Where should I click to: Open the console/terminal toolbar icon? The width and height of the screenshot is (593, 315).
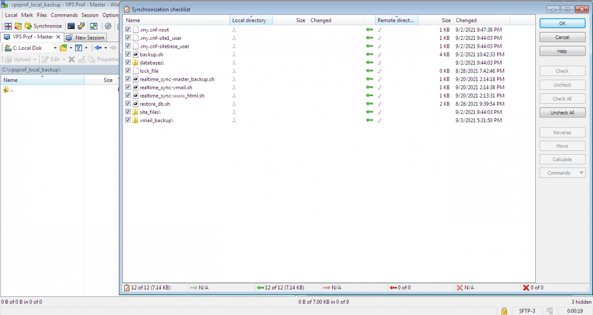pos(71,26)
